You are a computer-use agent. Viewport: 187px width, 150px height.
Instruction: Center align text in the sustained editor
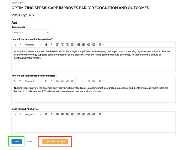click(62, 45)
